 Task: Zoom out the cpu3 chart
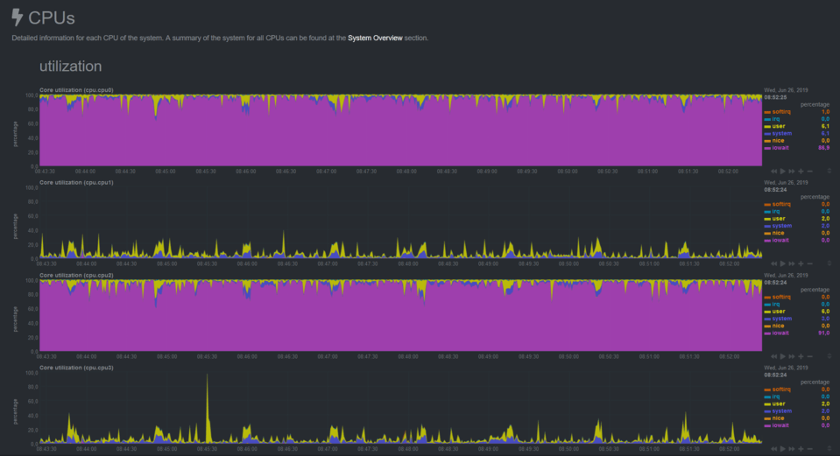[810, 449]
